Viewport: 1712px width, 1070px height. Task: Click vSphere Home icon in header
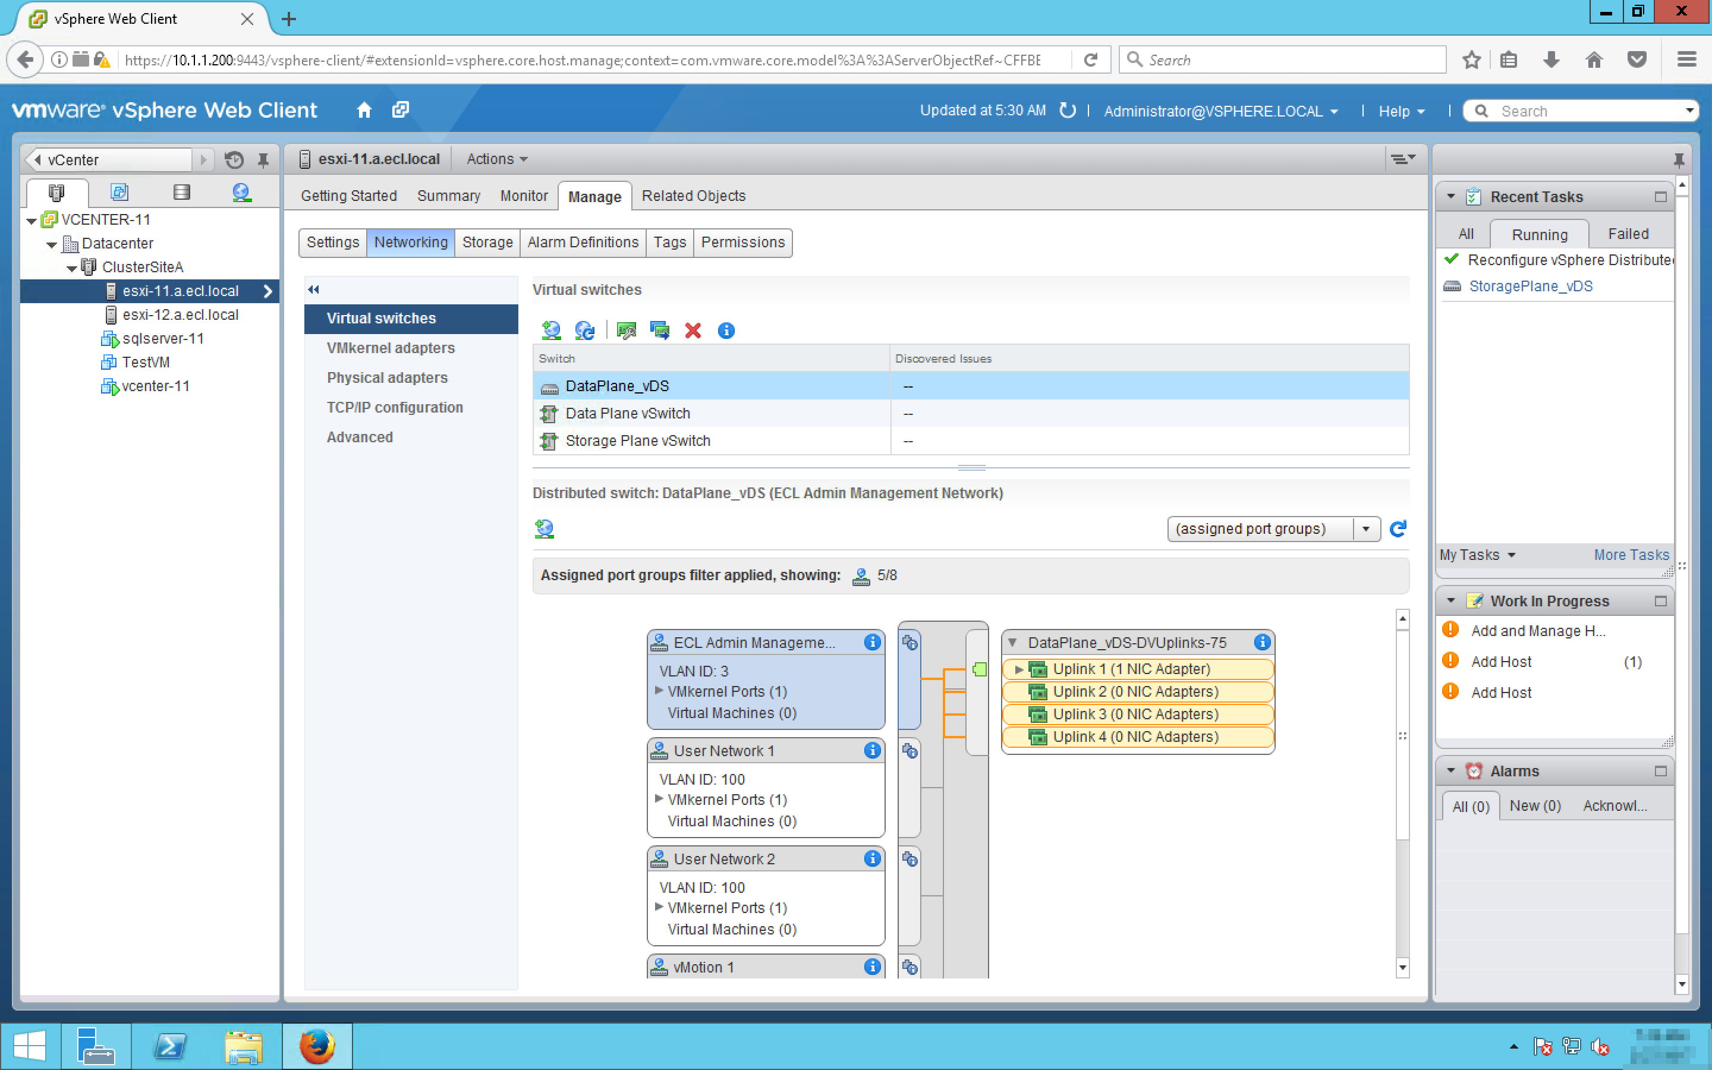[x=364, y=111]
